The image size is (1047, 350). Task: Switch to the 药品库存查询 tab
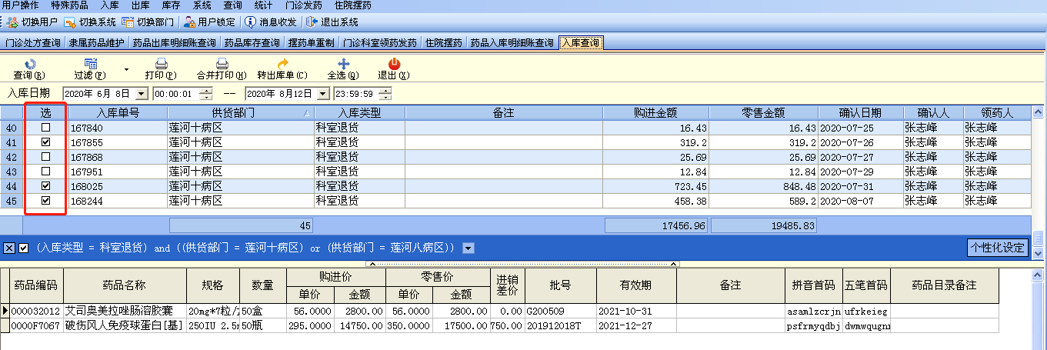252,43
